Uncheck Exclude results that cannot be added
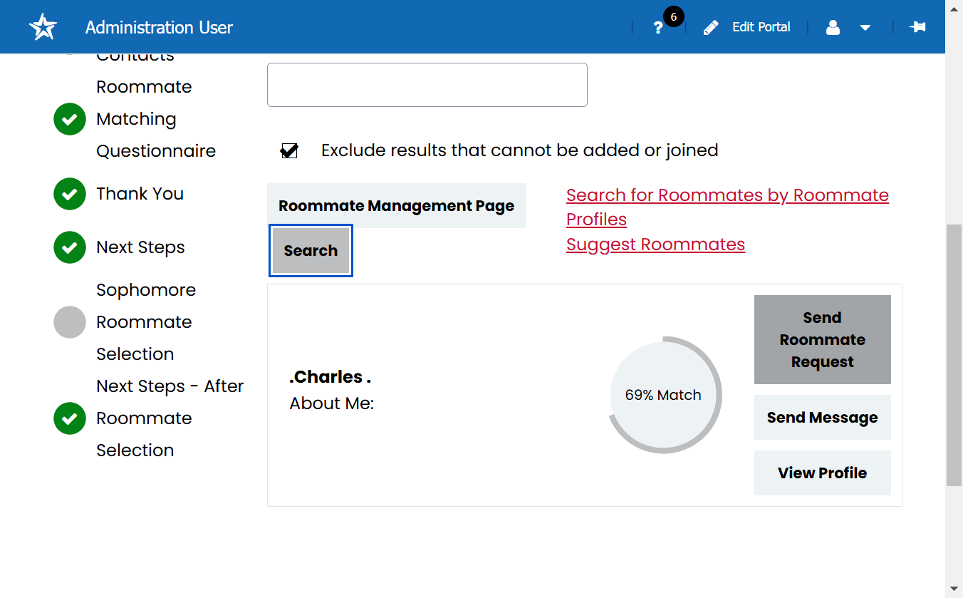The width and height of the screenshot is (963, 598). 289,150
